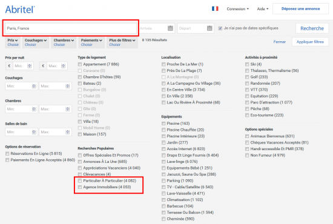
Task: Click the stepper on Salles de bain Max field
Action: tap(68, 132)
